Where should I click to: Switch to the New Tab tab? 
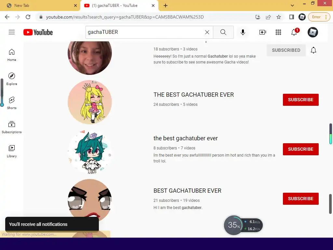pos(40,6)
